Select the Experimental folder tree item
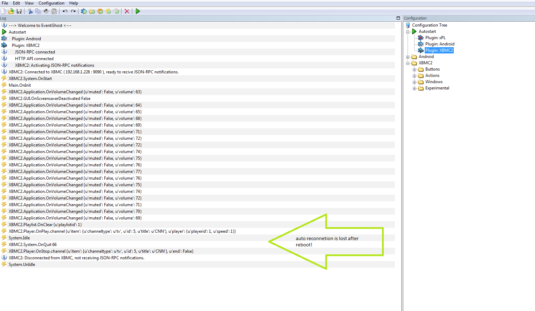This screenshot has height=311, width=535. [x=437, y=88]
